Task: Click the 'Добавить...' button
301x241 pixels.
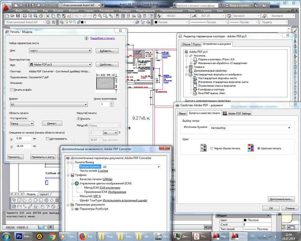Action: point(107,51)
